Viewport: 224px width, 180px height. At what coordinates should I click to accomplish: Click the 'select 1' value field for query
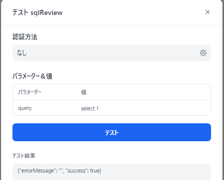(144, 108)
